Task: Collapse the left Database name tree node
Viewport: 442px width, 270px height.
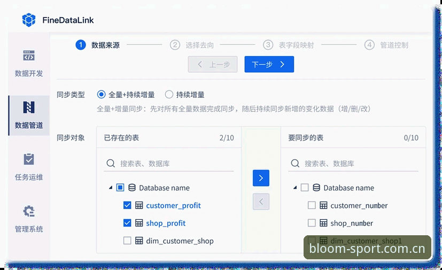Action: [111, 188]
